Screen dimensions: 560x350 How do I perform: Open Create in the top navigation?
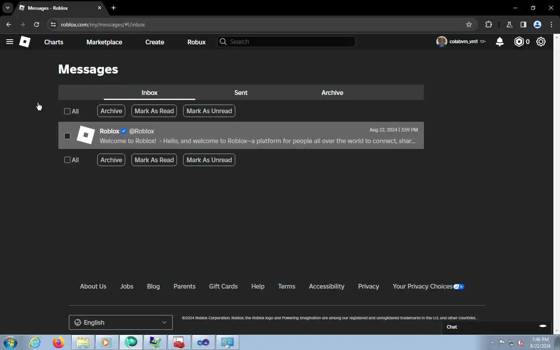[155, 42]
